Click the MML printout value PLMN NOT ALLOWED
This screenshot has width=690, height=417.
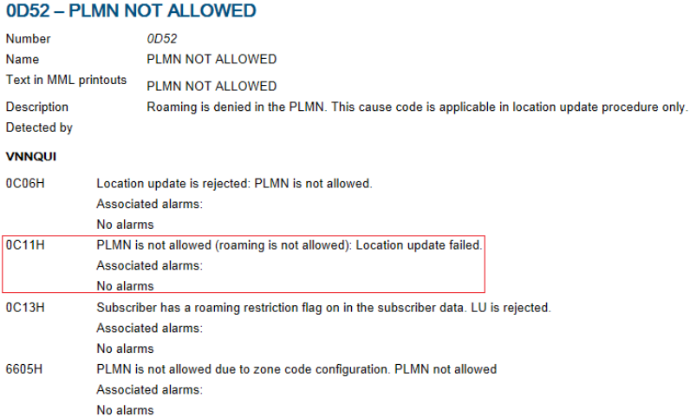pos(212,87)
